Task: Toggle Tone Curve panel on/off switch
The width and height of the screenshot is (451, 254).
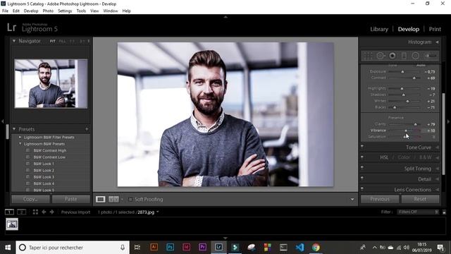Action: [362, 146]
